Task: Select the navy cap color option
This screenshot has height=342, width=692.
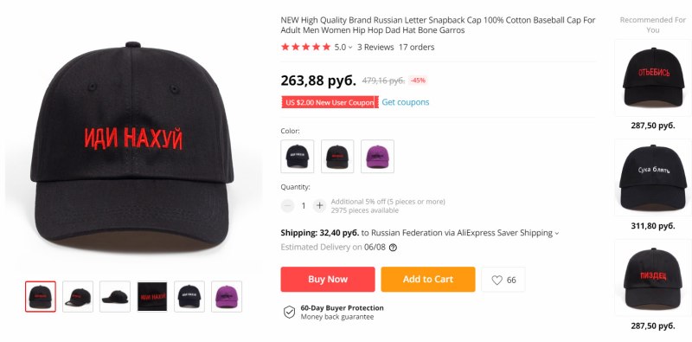Action: coord(297,157)
